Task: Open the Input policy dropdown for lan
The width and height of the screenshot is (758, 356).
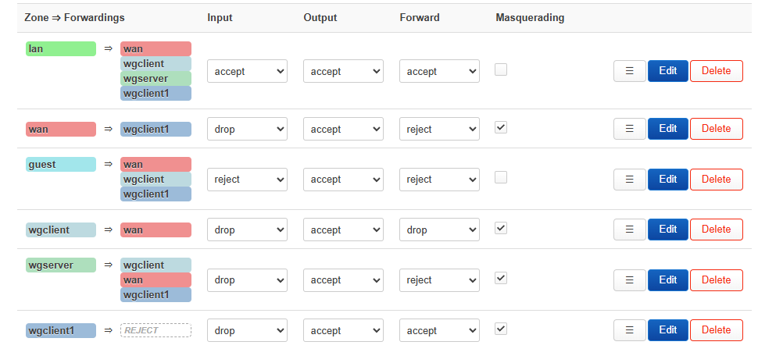Action: 247,71
